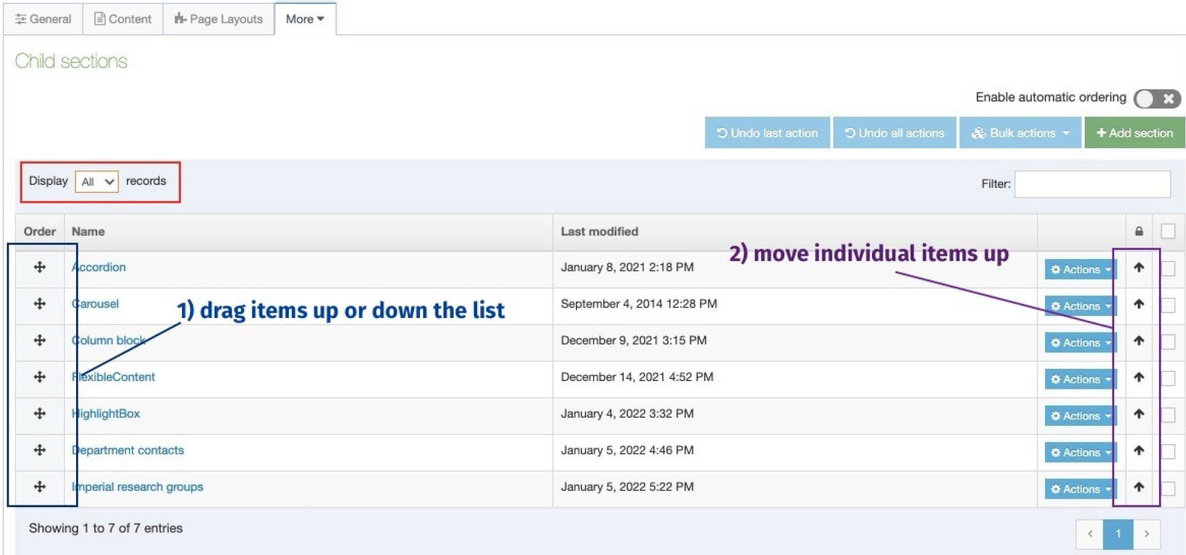Click the lock icon column header
This screenshot has width=1186, height=555.
[x=1139, y=232]
